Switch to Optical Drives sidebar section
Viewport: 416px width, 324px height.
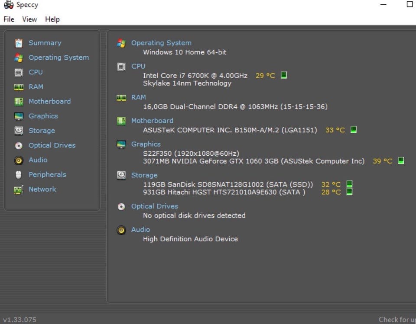(x=52, y=145)
